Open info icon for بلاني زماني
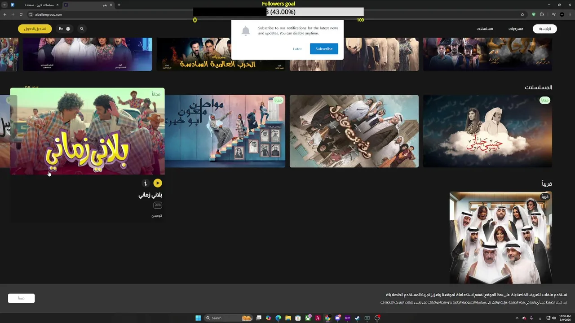The width and height of the screenshot is (575, 323). [x=145, y=183]
